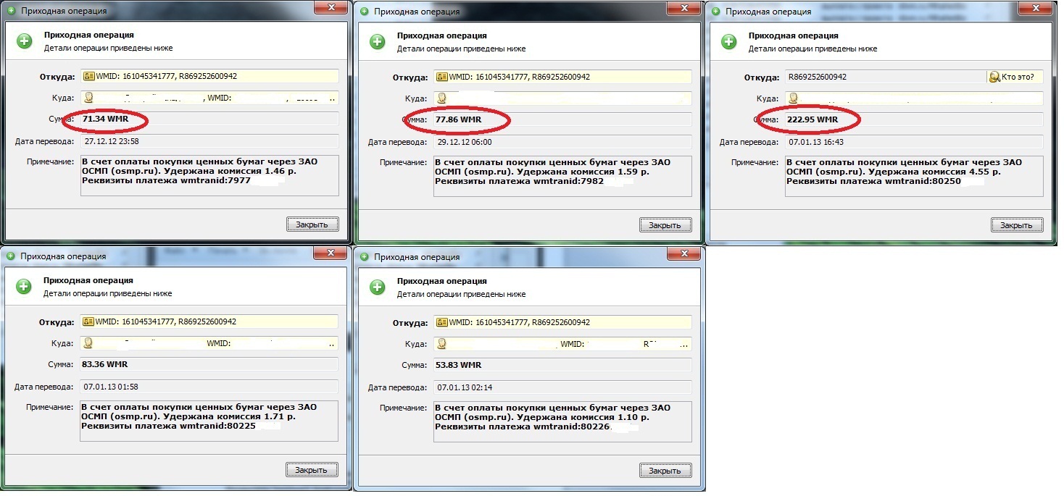Click large green plus icon in 53.83 WMR window
The width and height of the screenshot is (1064, 496).
tap(377, 287)
